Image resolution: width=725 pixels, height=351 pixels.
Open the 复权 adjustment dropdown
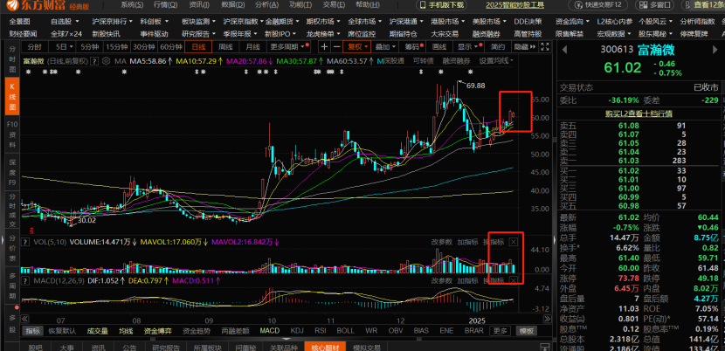coord(358,46)
